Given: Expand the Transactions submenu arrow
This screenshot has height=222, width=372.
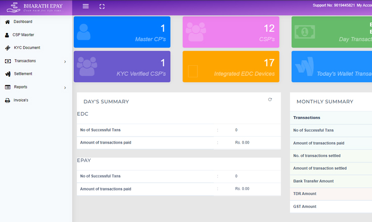Looking at the screenshot, I should point(65,62).
